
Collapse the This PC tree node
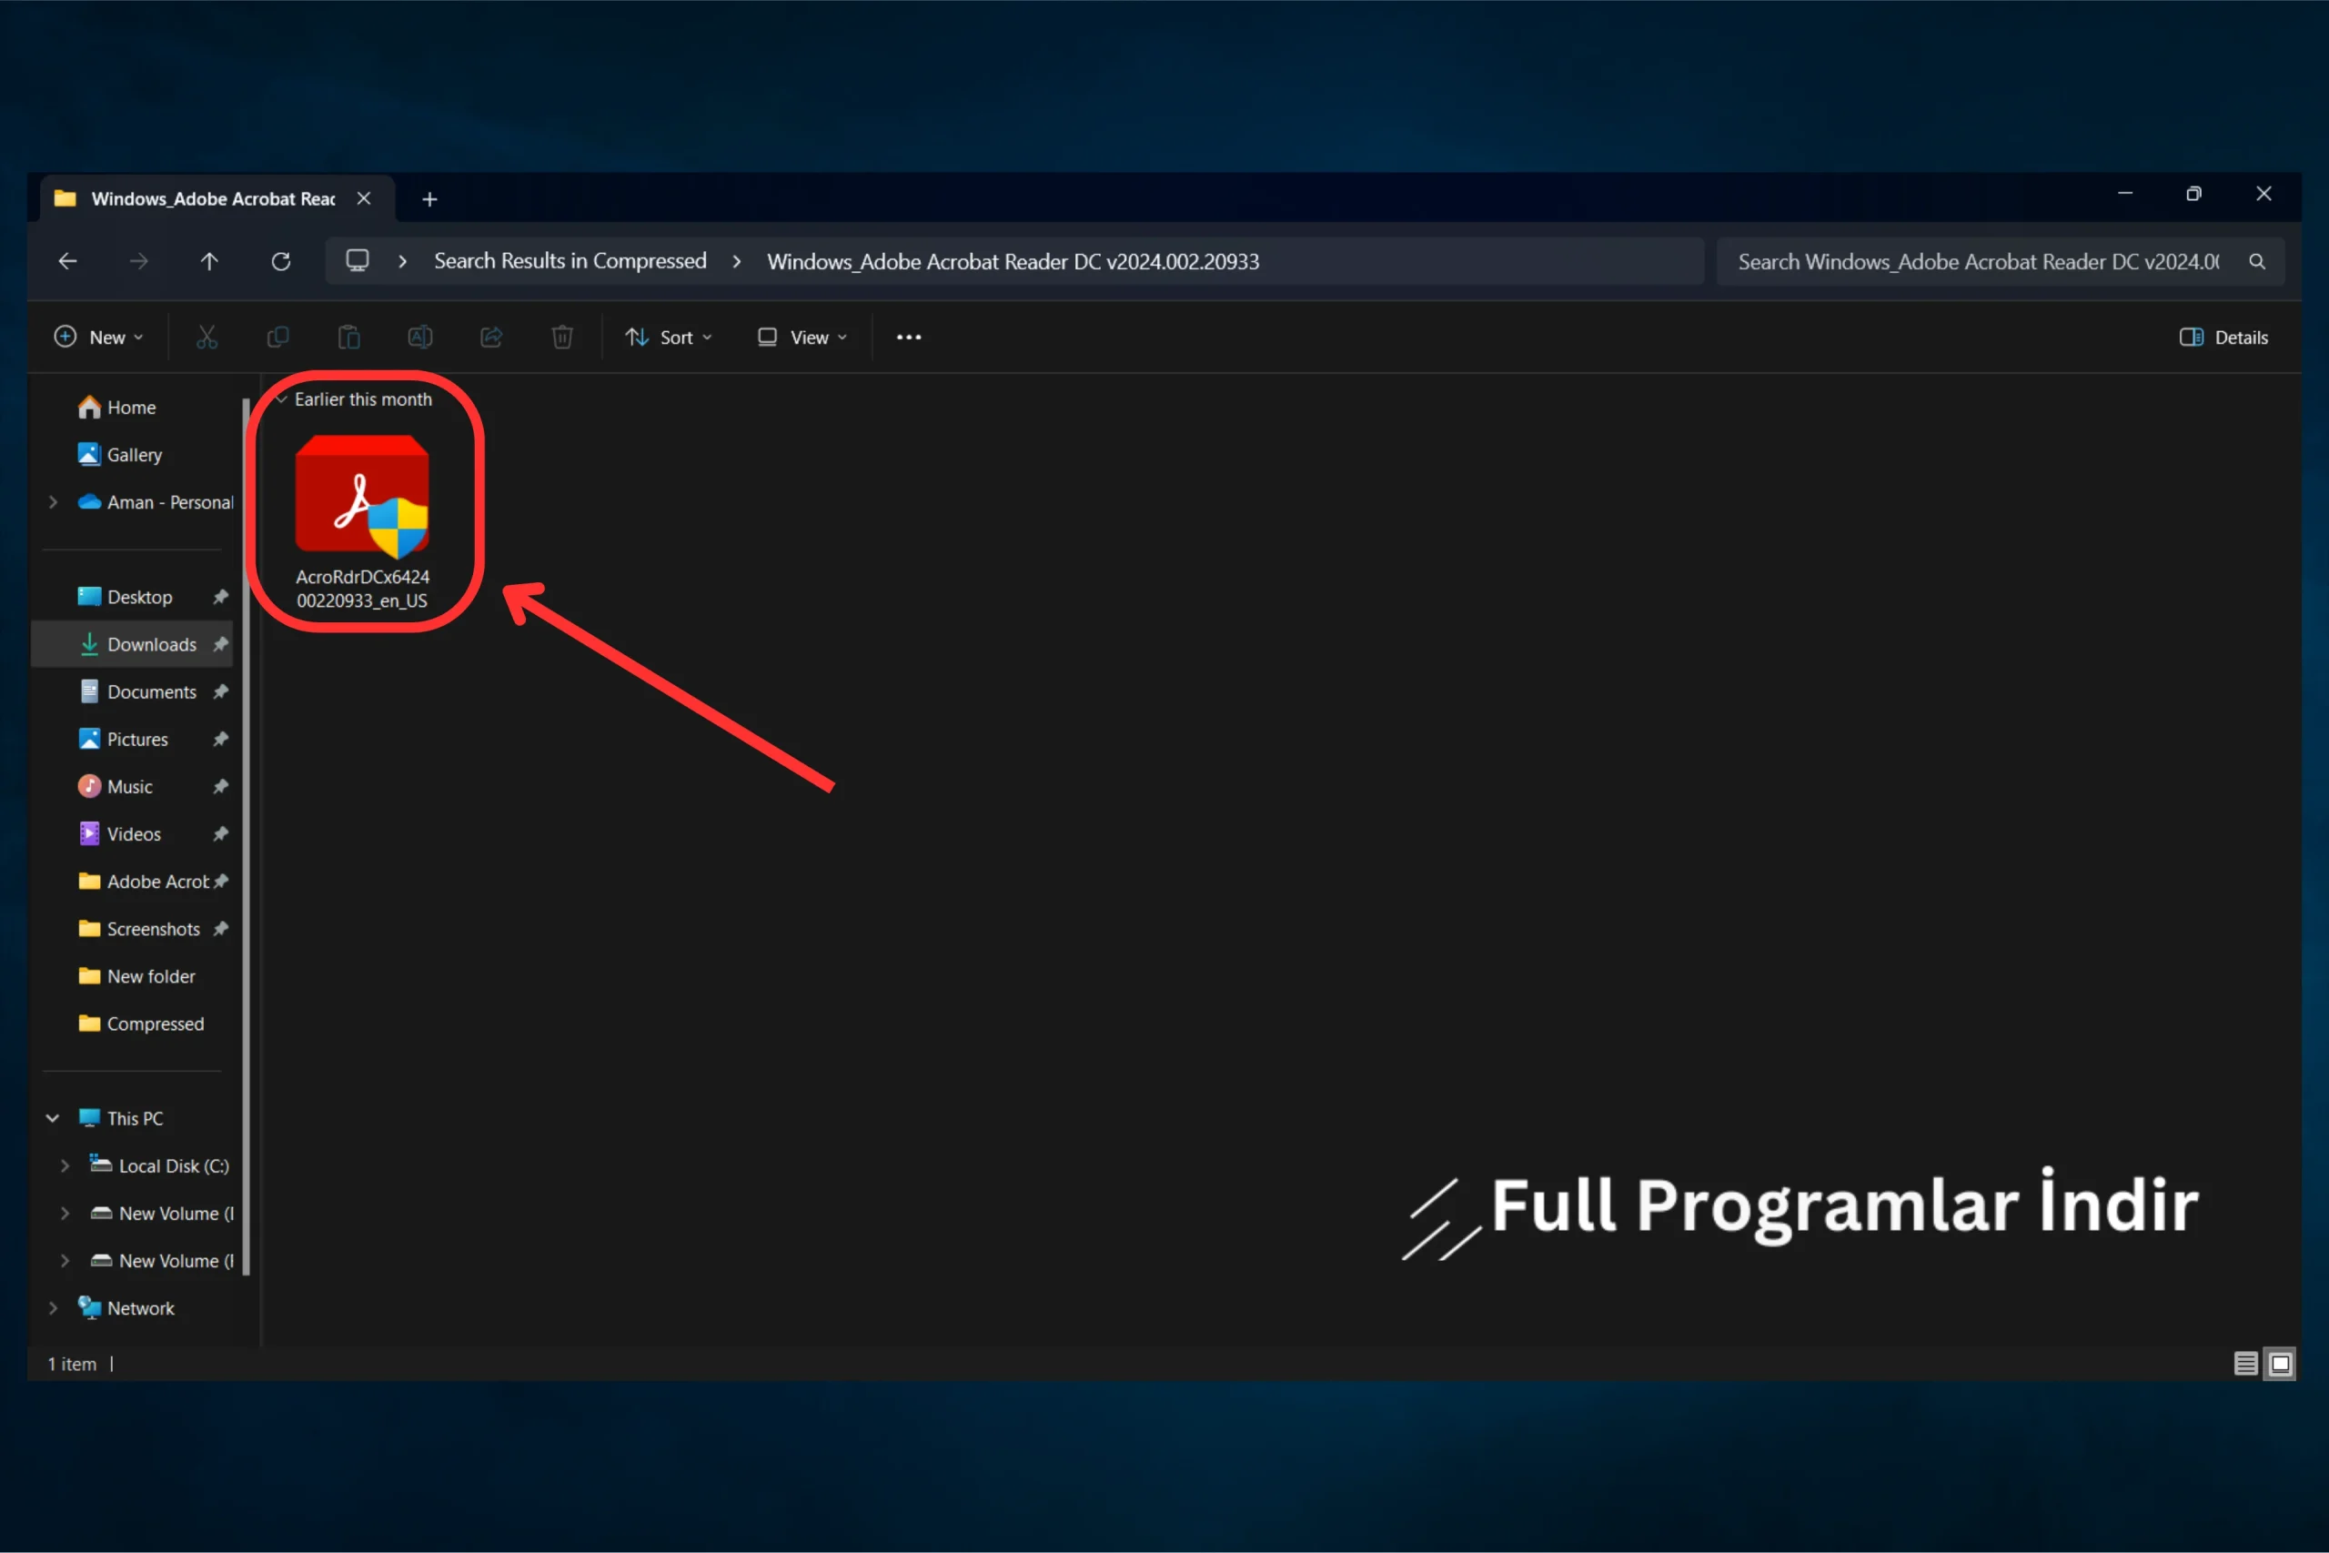click(x=53, y=1118)
